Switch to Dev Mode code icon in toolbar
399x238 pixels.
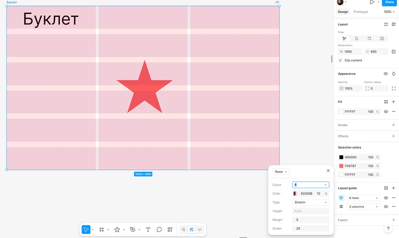tap(200, 230)
